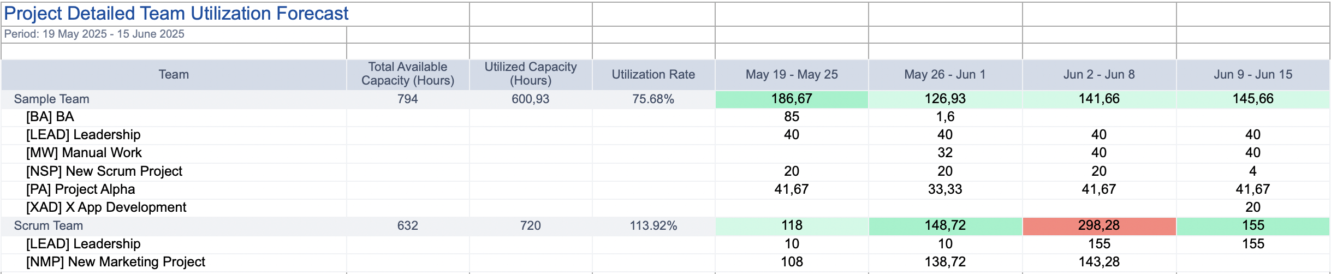Select the green 186,67 cell

[791, 99]
